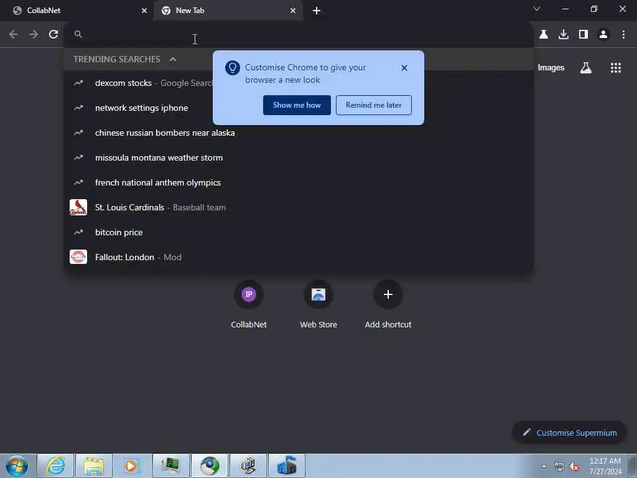637x478 pixels.
Task: Open the Images link
Action: click(x=551, y=68)
